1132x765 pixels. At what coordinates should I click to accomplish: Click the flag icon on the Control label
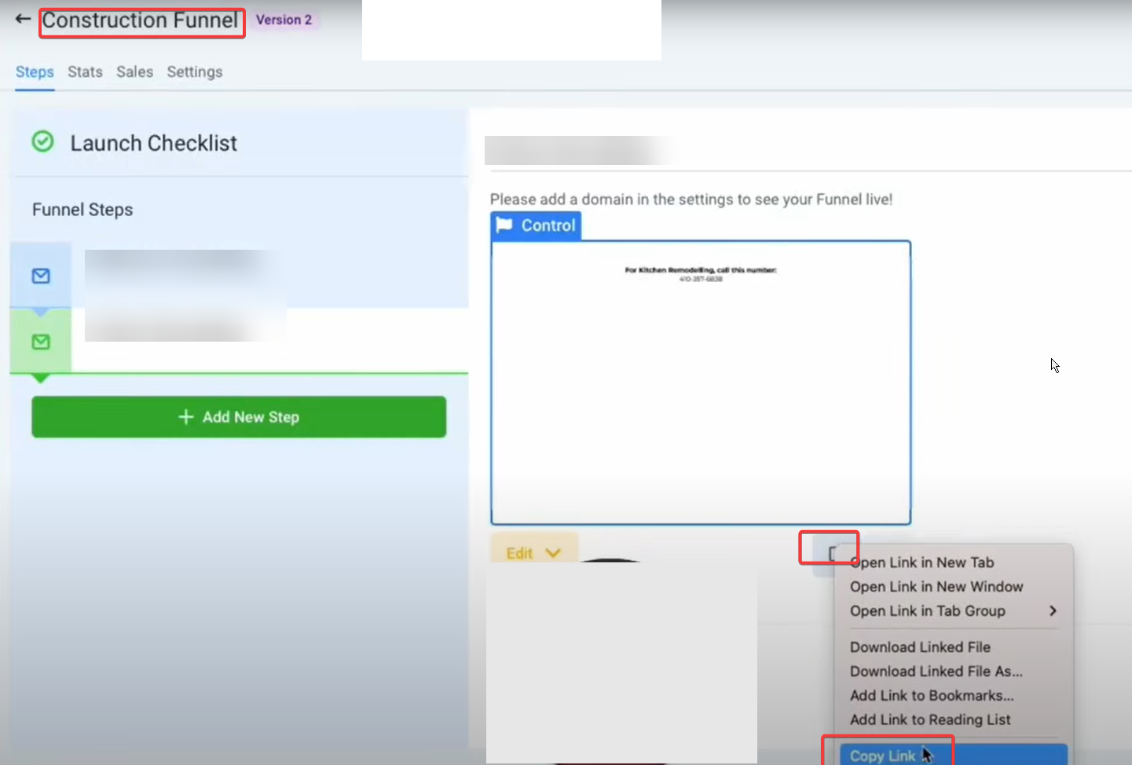504,225
